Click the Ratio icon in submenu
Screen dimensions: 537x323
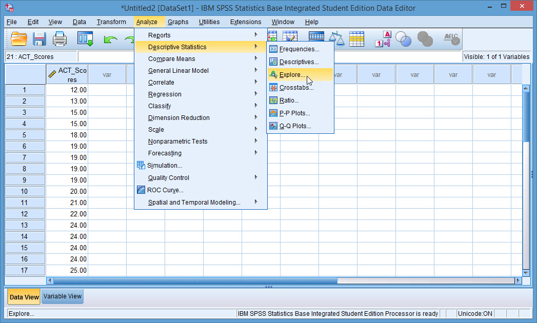273,100
